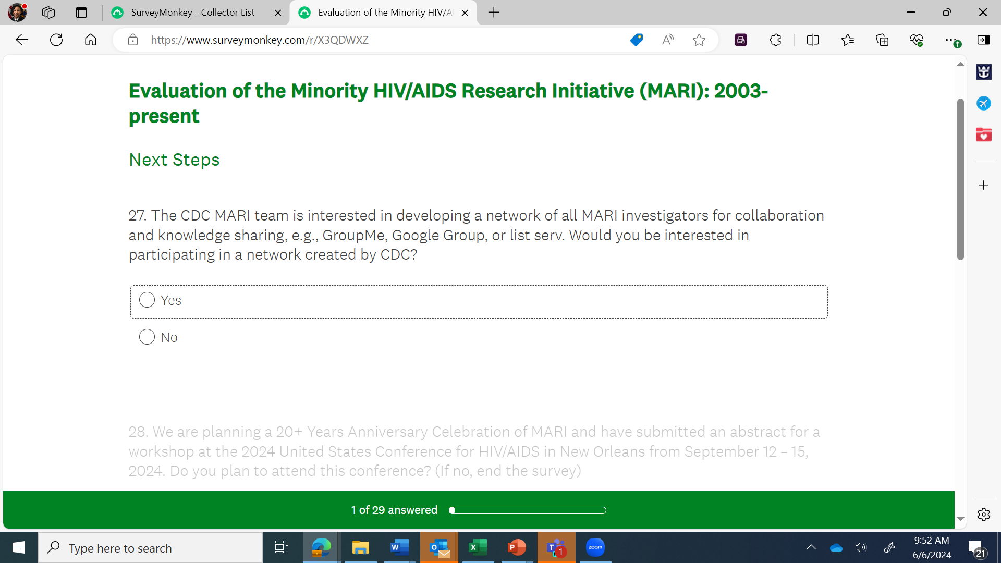Click the Windows search box
Screen dimensions: 1001x563
pyautogui.click(x=151, y=548)
